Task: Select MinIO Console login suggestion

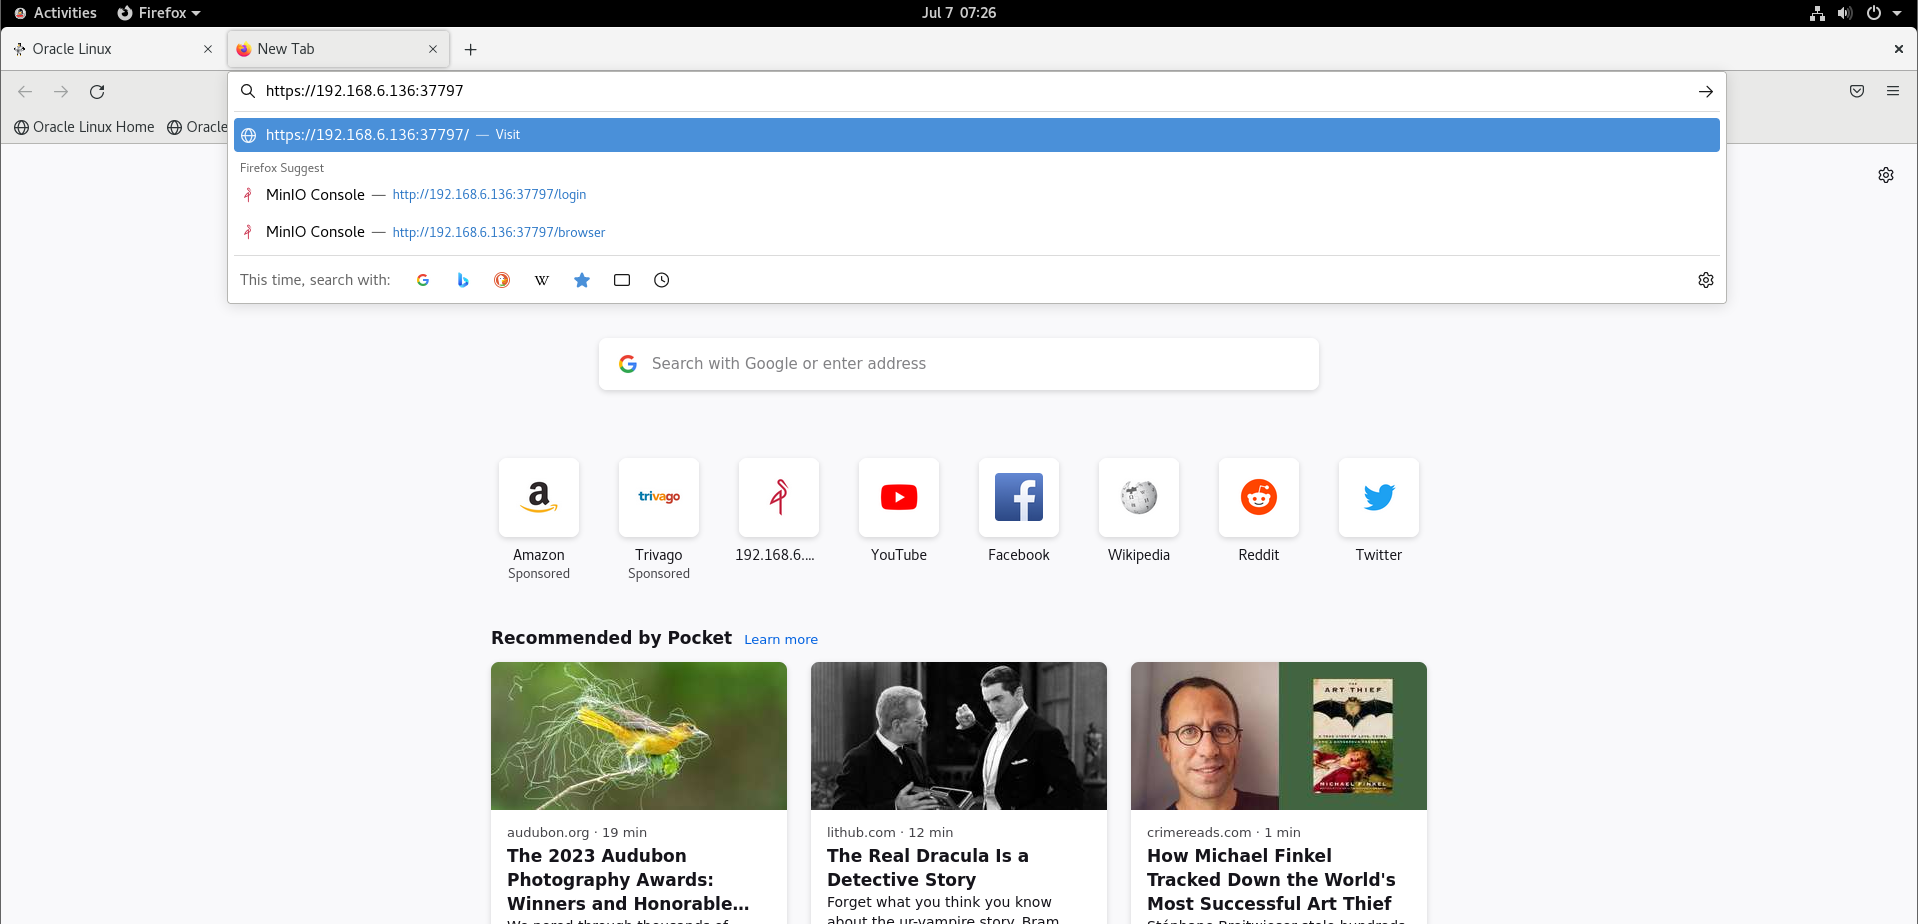Action: point(976,195)
